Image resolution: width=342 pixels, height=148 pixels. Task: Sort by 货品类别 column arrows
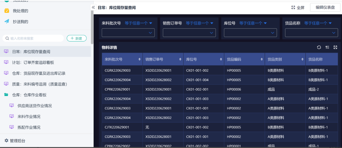coord(303,59)
